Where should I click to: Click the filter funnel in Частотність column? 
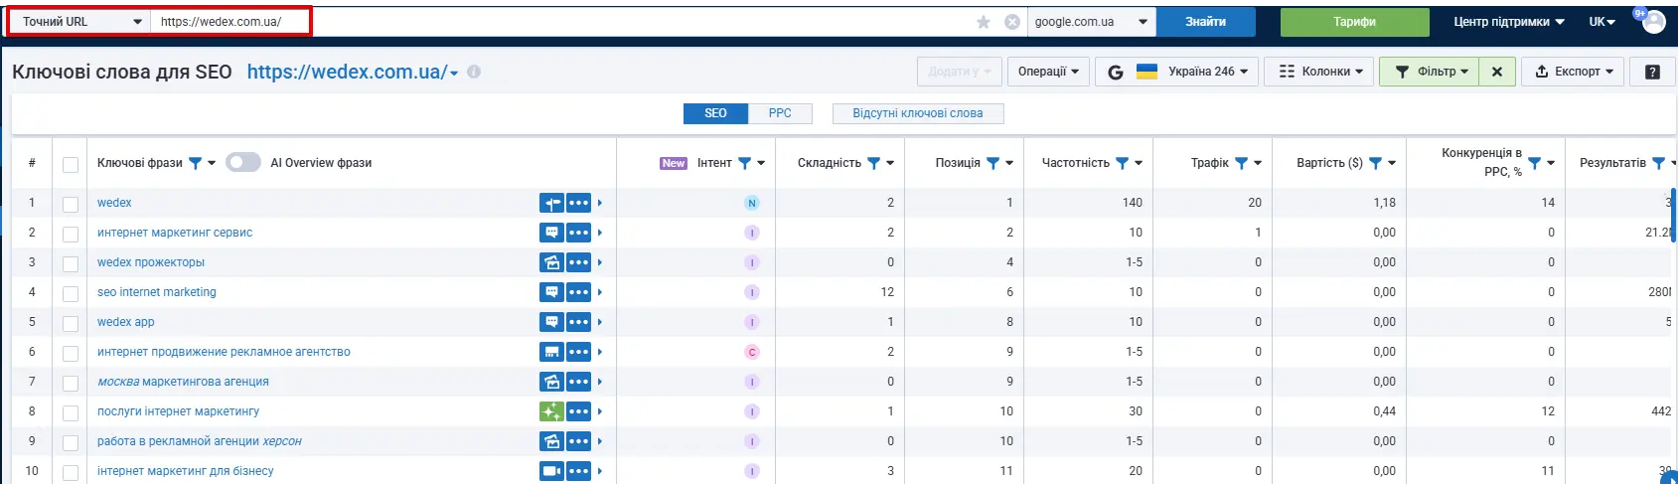coord(1122,163)
